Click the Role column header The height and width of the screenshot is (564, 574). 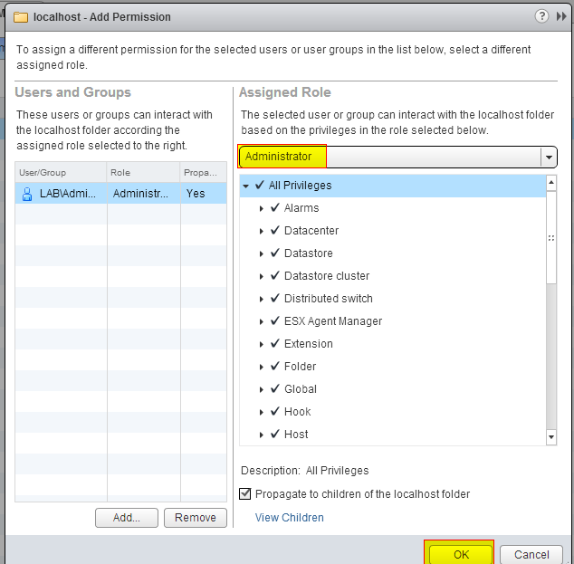tap(142, 172)
